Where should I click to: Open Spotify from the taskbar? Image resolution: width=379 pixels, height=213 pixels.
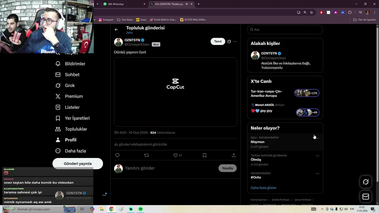[141, 209]
